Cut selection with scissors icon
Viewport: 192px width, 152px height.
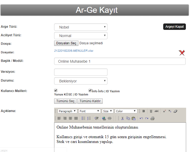(x=122, y=118)
